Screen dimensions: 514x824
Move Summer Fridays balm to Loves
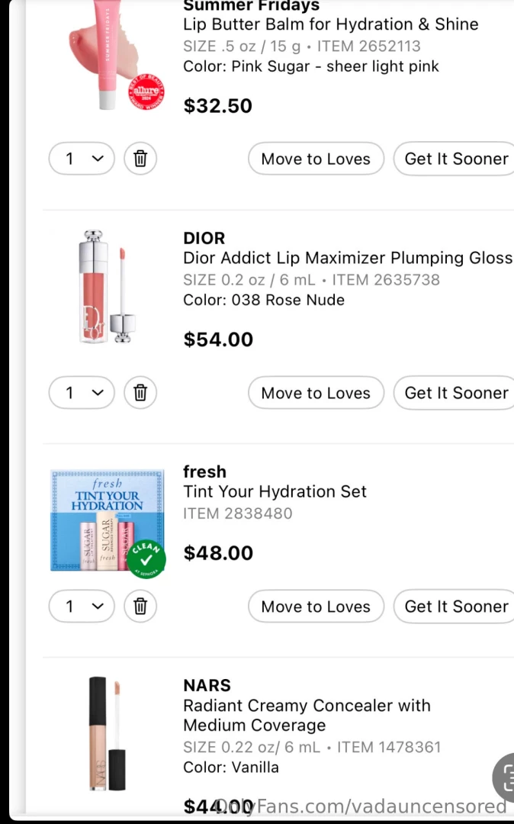click(316, 159)
